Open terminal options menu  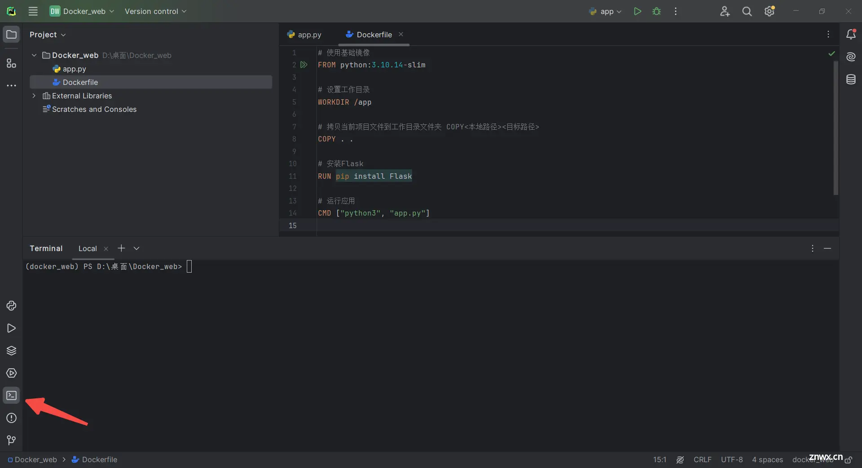[x=812, y=248]
